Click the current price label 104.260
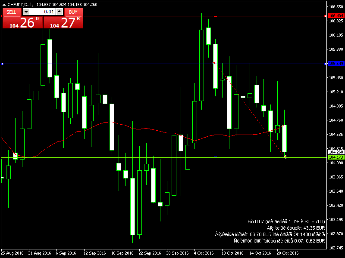 click(336, 152)
